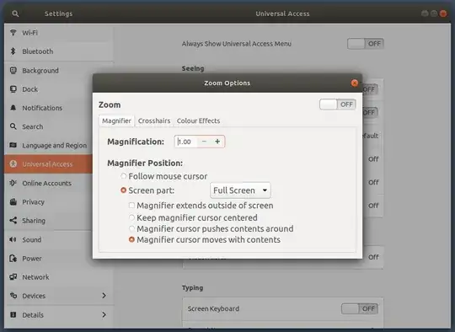Switch to the Crosshairs tab
This screenshot has width=455, height=332.
click(154, 120)
